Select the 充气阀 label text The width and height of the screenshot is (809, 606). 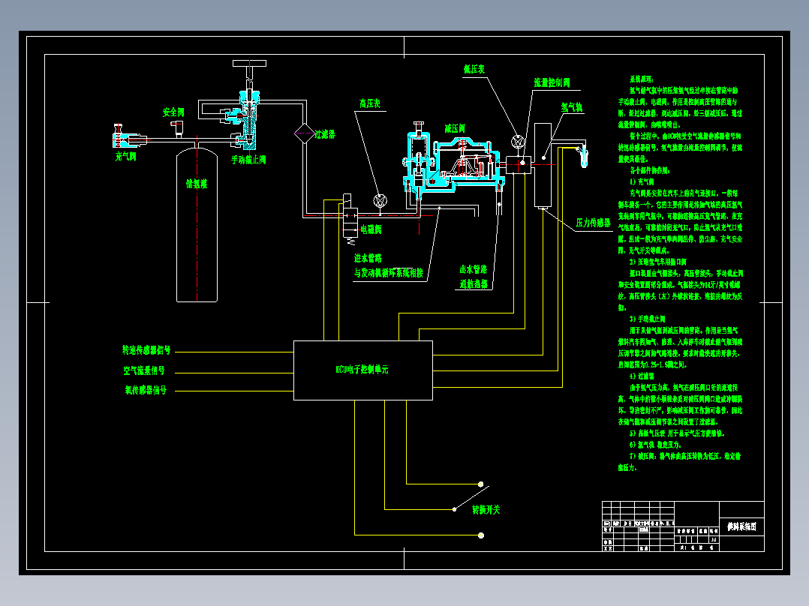(x=125, y=157)
